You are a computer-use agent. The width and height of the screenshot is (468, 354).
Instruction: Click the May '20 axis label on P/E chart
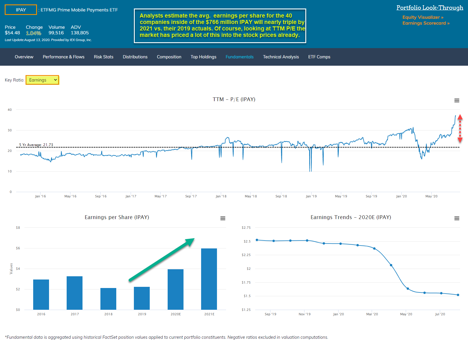(431, 196)
